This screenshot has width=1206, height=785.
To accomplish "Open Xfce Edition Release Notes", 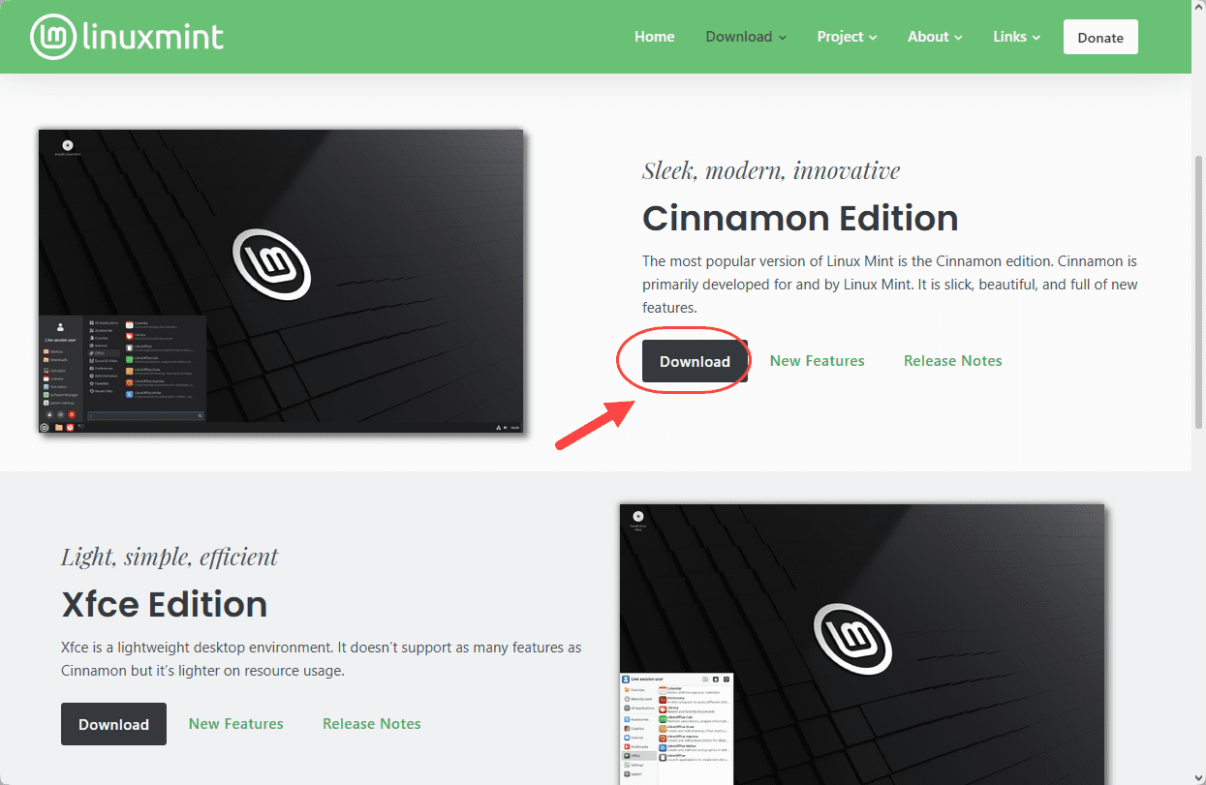I will pos(371,723).
